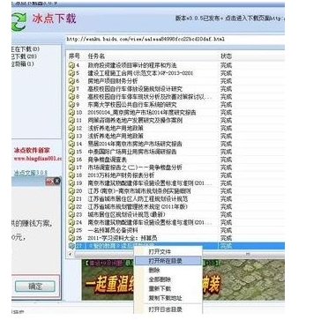This screenshot has height=320, width=336.
Task: Click the 完成 status of row 24
Action: pos(227,222)
